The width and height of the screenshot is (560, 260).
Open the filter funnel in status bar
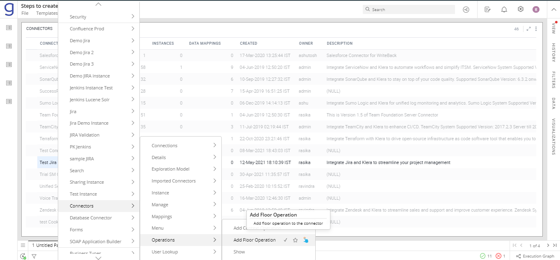click(x=34, y=256)
